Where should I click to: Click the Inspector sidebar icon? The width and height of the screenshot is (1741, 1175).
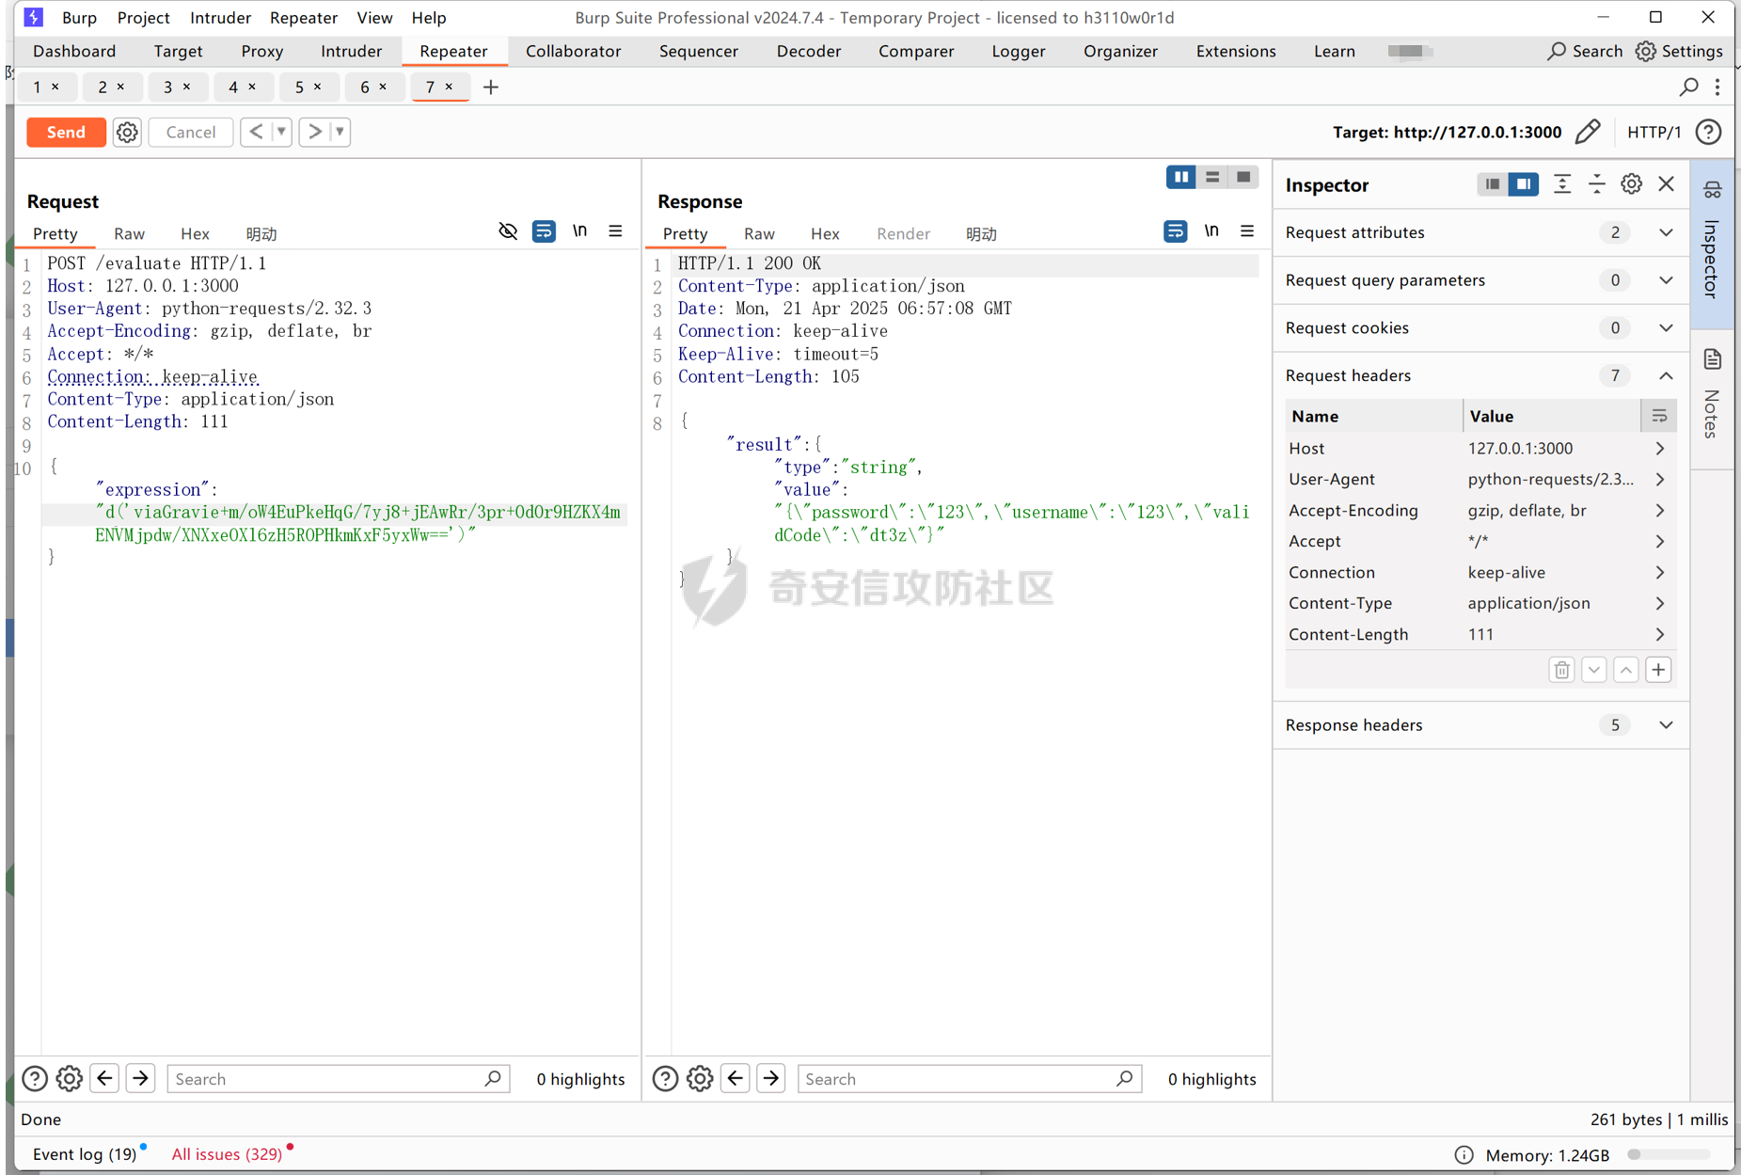point(1712,189)
